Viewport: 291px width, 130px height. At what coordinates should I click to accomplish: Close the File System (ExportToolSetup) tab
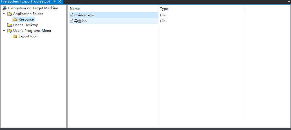coord(60,2)
